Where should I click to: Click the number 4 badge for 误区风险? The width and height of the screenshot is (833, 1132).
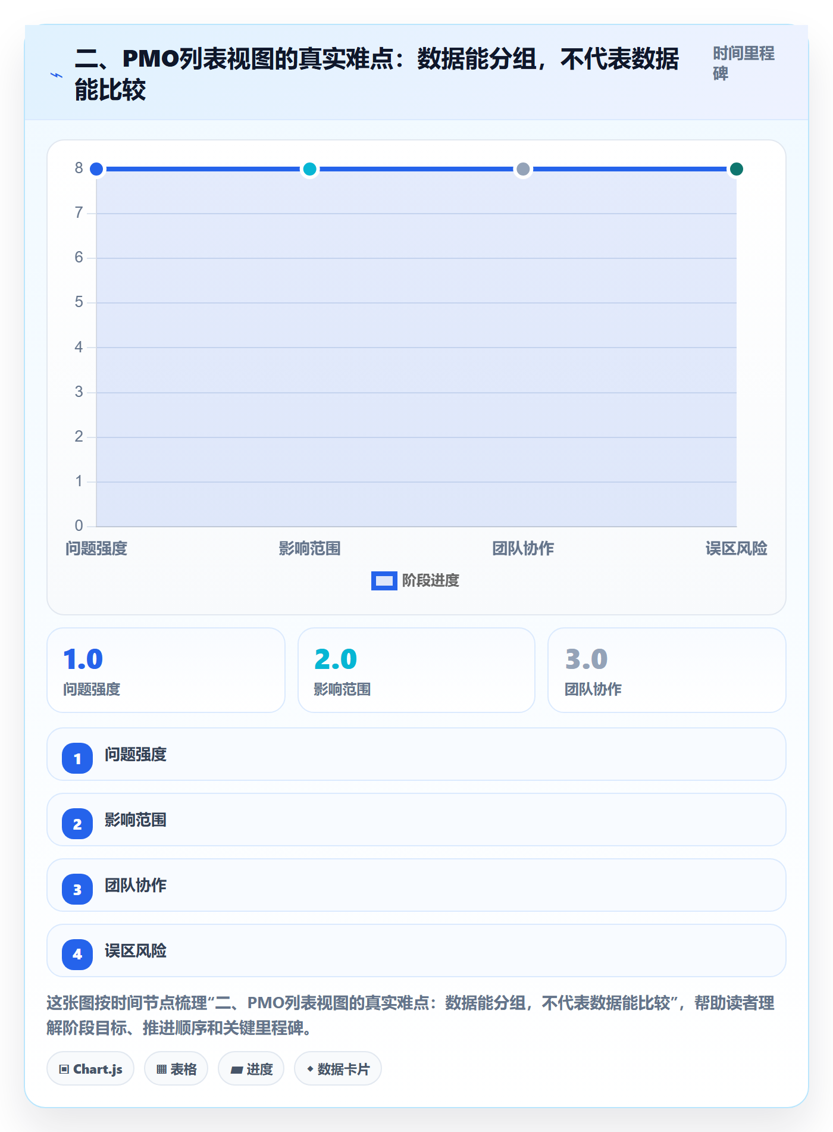[77, 955]
